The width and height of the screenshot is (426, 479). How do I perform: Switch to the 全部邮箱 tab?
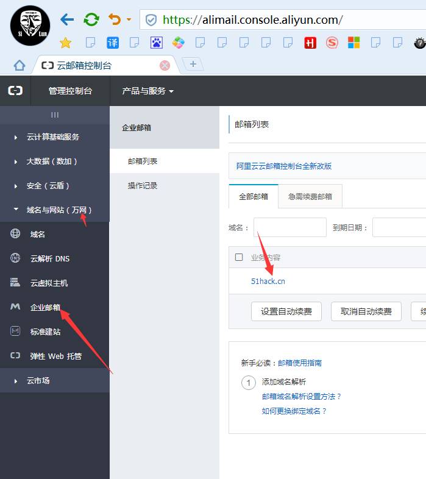pyautogui.click(x=254, y=196)
